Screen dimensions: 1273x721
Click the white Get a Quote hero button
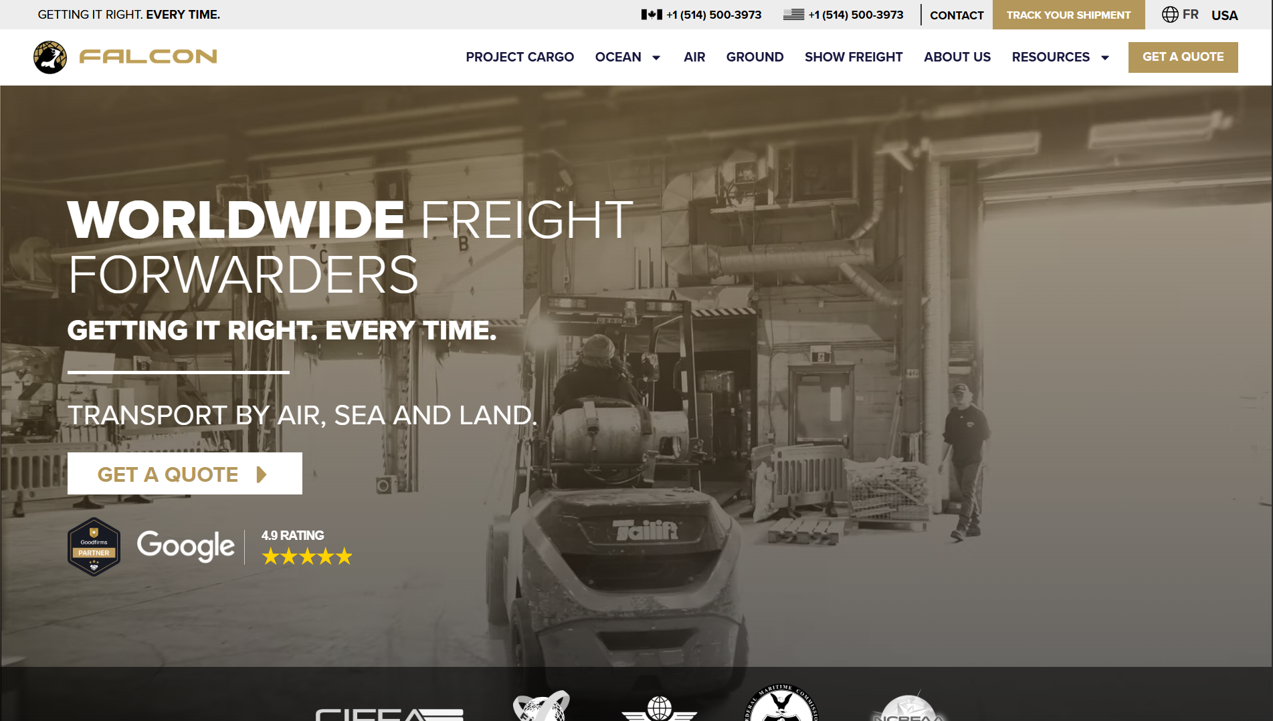185,474
